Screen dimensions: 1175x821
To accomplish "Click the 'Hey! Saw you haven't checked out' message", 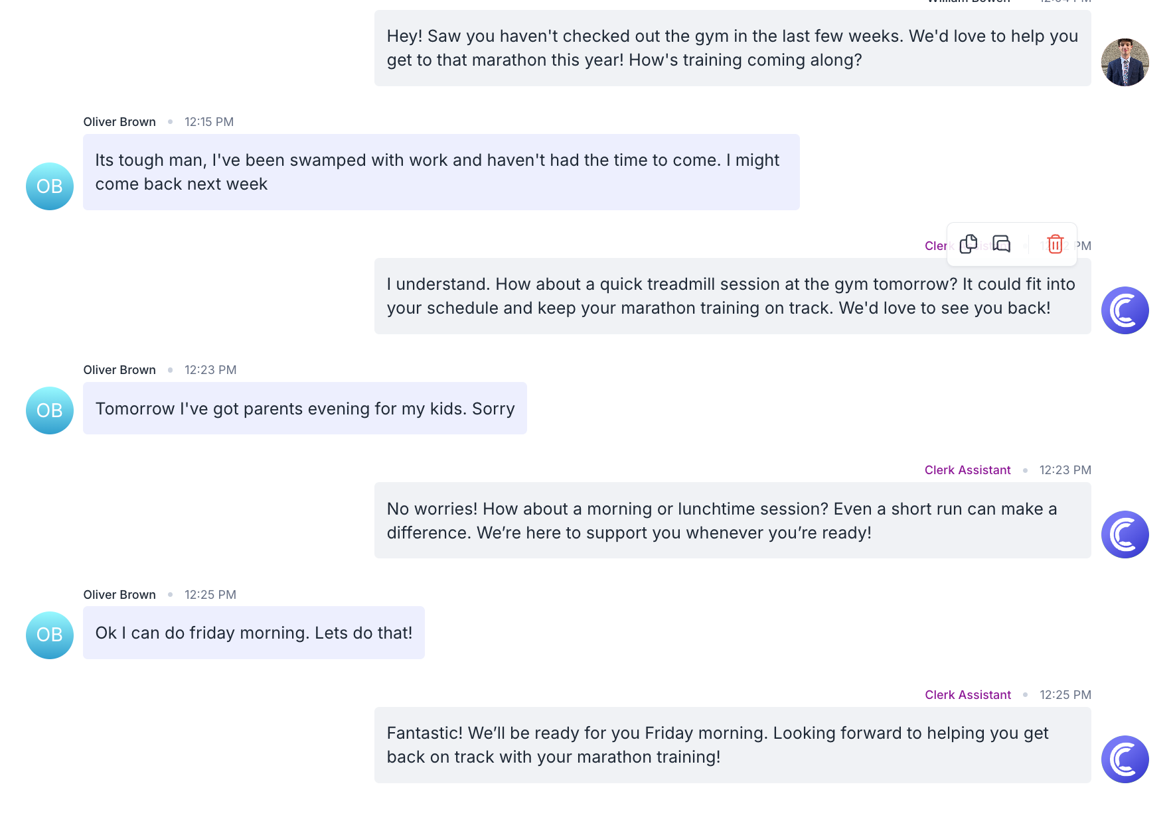I will pos(732,48).
